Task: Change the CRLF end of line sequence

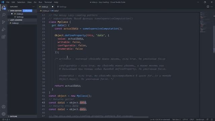Action: [x=192, y=120]
